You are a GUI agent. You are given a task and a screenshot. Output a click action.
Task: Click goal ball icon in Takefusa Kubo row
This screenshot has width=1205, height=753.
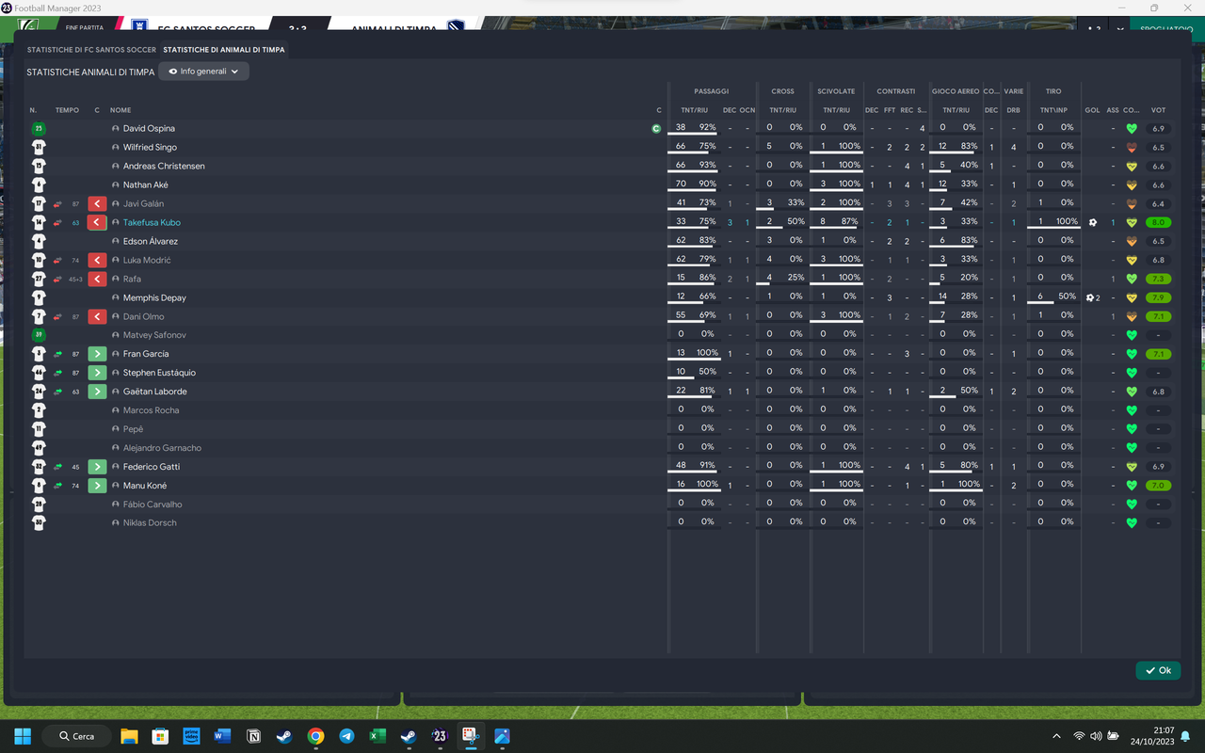click(x=1092, y=222)
